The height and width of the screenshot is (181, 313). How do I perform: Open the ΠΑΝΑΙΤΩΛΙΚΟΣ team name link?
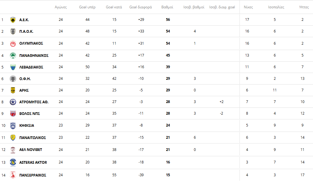coord(32,138)
